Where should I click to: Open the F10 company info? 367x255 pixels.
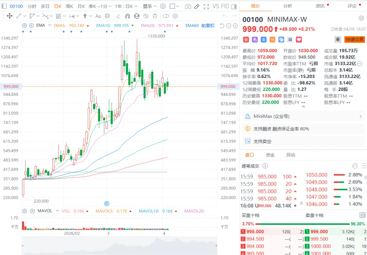pyautogui.click(x=225, y=6)
